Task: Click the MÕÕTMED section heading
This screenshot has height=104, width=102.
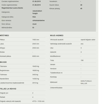Action: (4, 35)
